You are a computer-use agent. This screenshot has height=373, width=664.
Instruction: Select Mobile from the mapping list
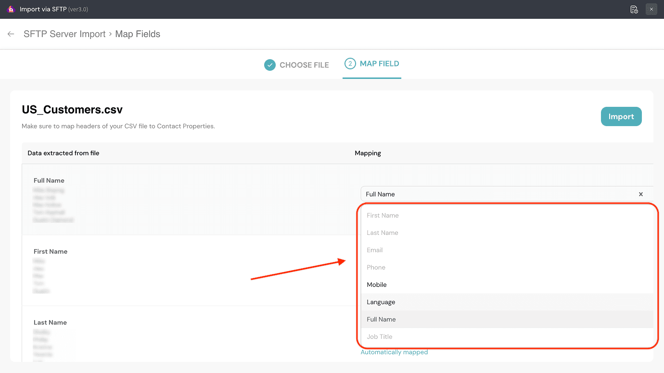(x=377, y=285)
